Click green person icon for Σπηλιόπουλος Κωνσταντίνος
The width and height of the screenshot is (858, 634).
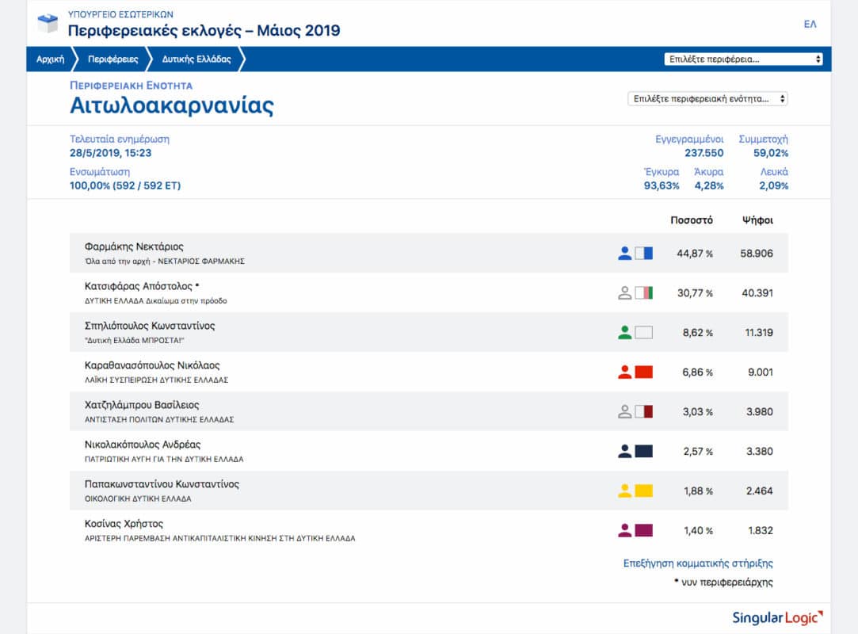click(x=625, y=333)
